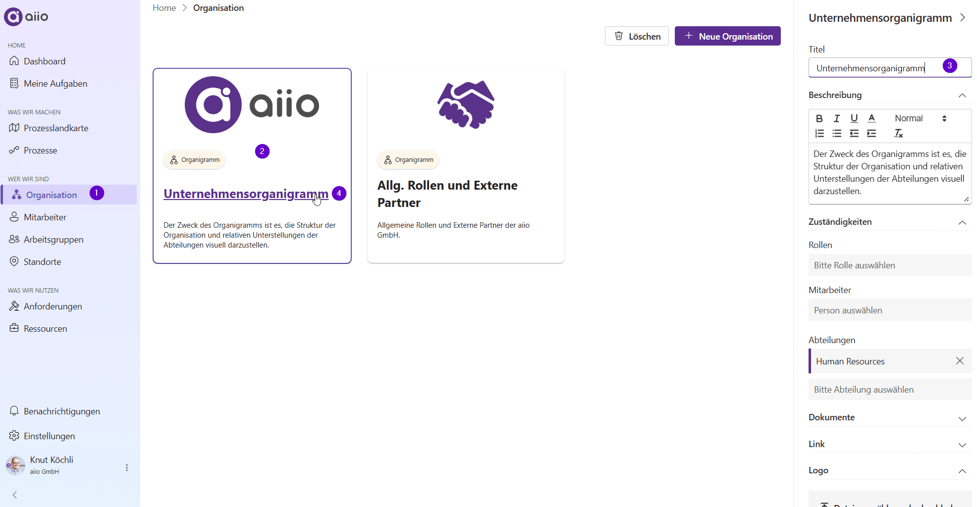Open user menu next to Knut Köchli

coord(127,467)
